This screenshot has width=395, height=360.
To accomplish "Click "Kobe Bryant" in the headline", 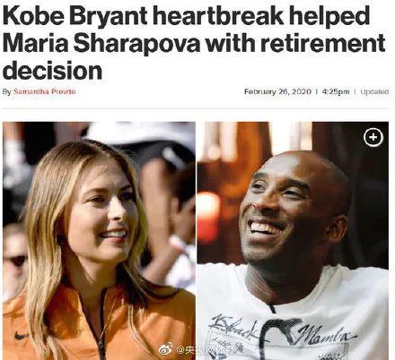I will pyautogui.click(x=75, y=15).
